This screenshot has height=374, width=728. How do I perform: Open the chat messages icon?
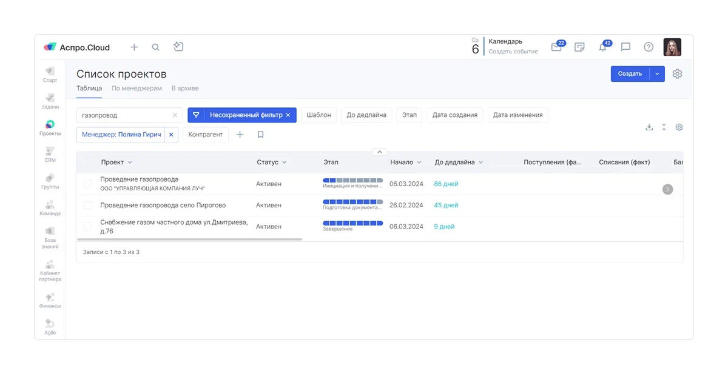(625, 47)
